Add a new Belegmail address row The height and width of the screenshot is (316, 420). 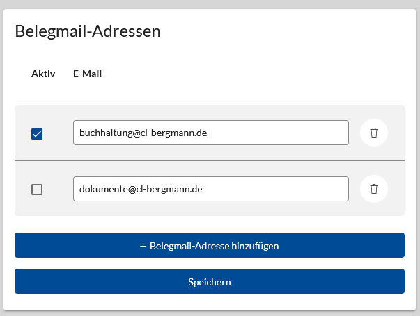[x=210, y=245]
